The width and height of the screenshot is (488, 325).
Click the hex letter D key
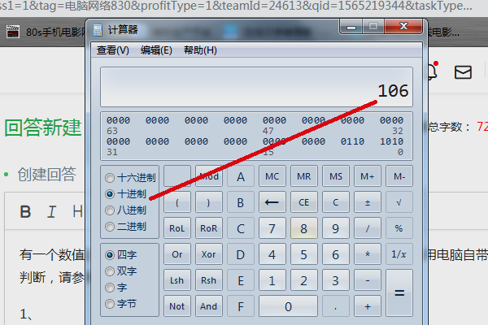click(x=241, y=254)
